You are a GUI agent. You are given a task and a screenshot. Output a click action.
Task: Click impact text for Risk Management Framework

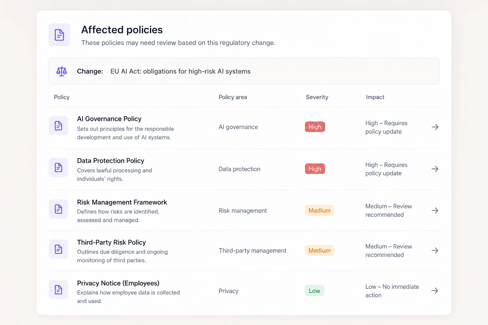click(389, 210)
